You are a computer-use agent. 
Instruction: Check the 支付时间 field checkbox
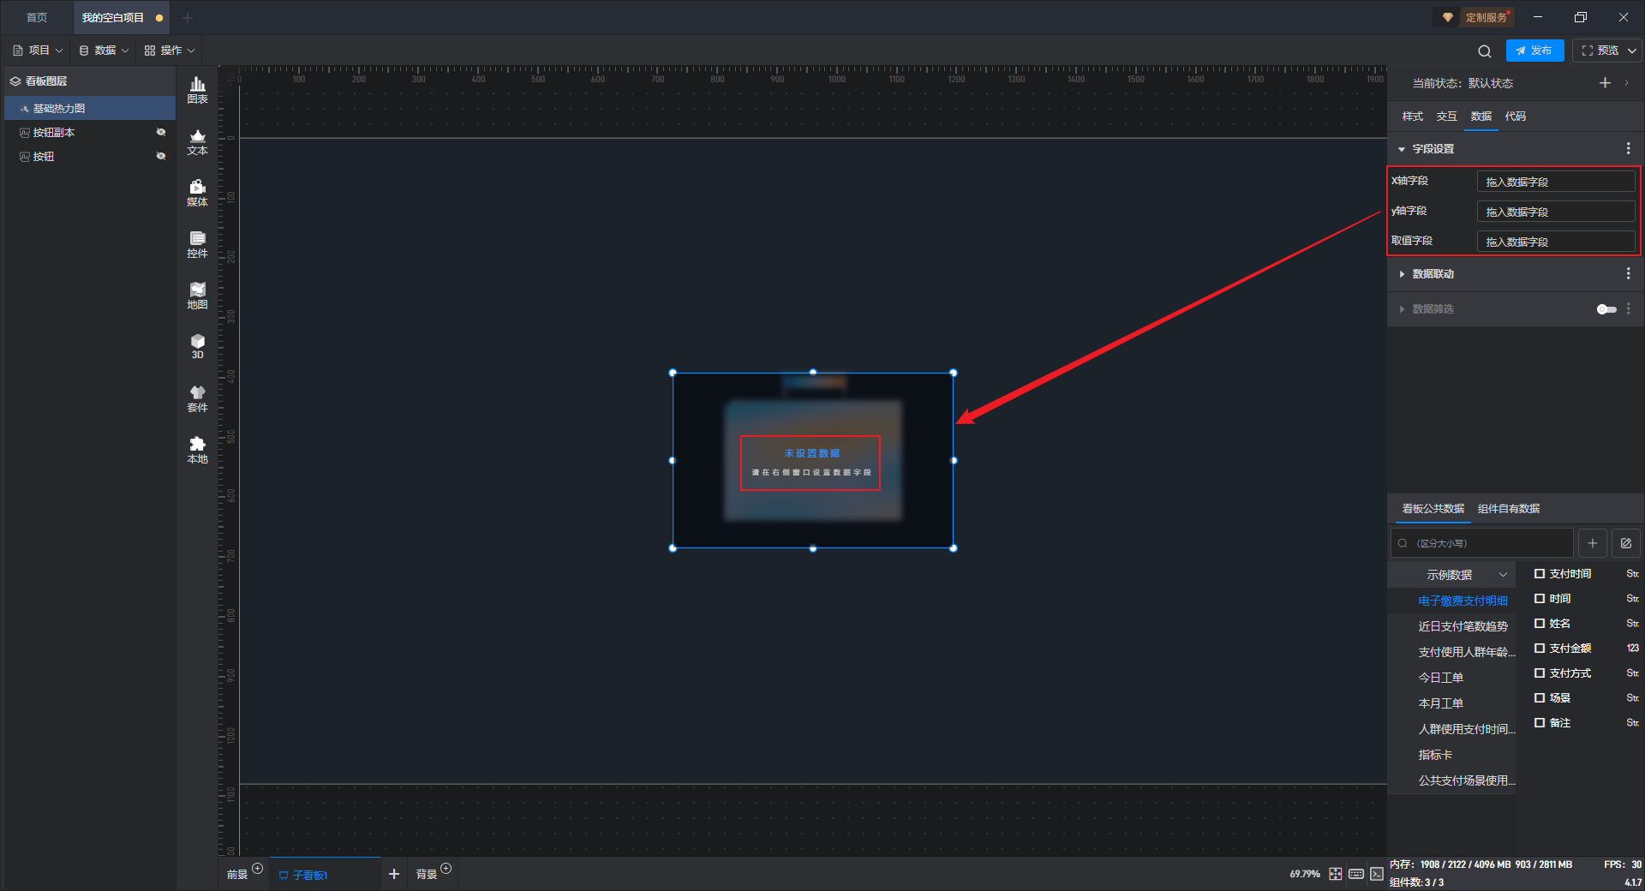point(1540,574)
